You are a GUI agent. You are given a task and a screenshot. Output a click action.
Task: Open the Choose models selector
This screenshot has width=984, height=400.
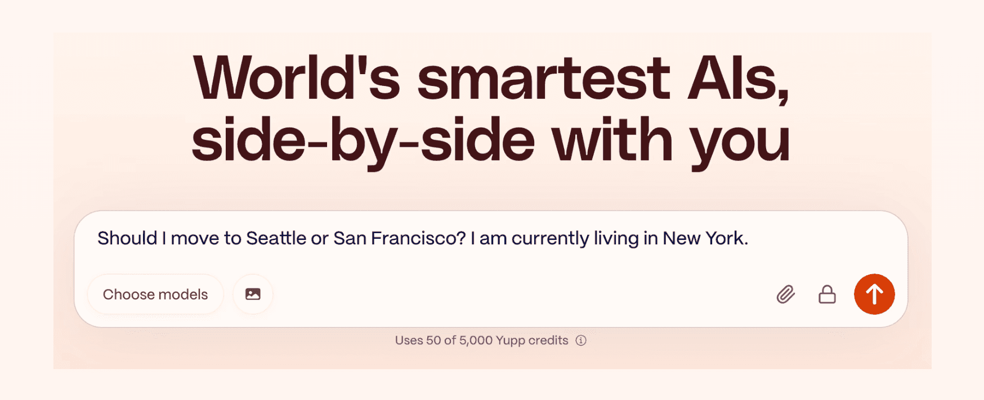(155, 294)
